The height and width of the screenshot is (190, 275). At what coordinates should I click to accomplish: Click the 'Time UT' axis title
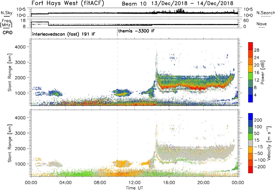(134, 188)
